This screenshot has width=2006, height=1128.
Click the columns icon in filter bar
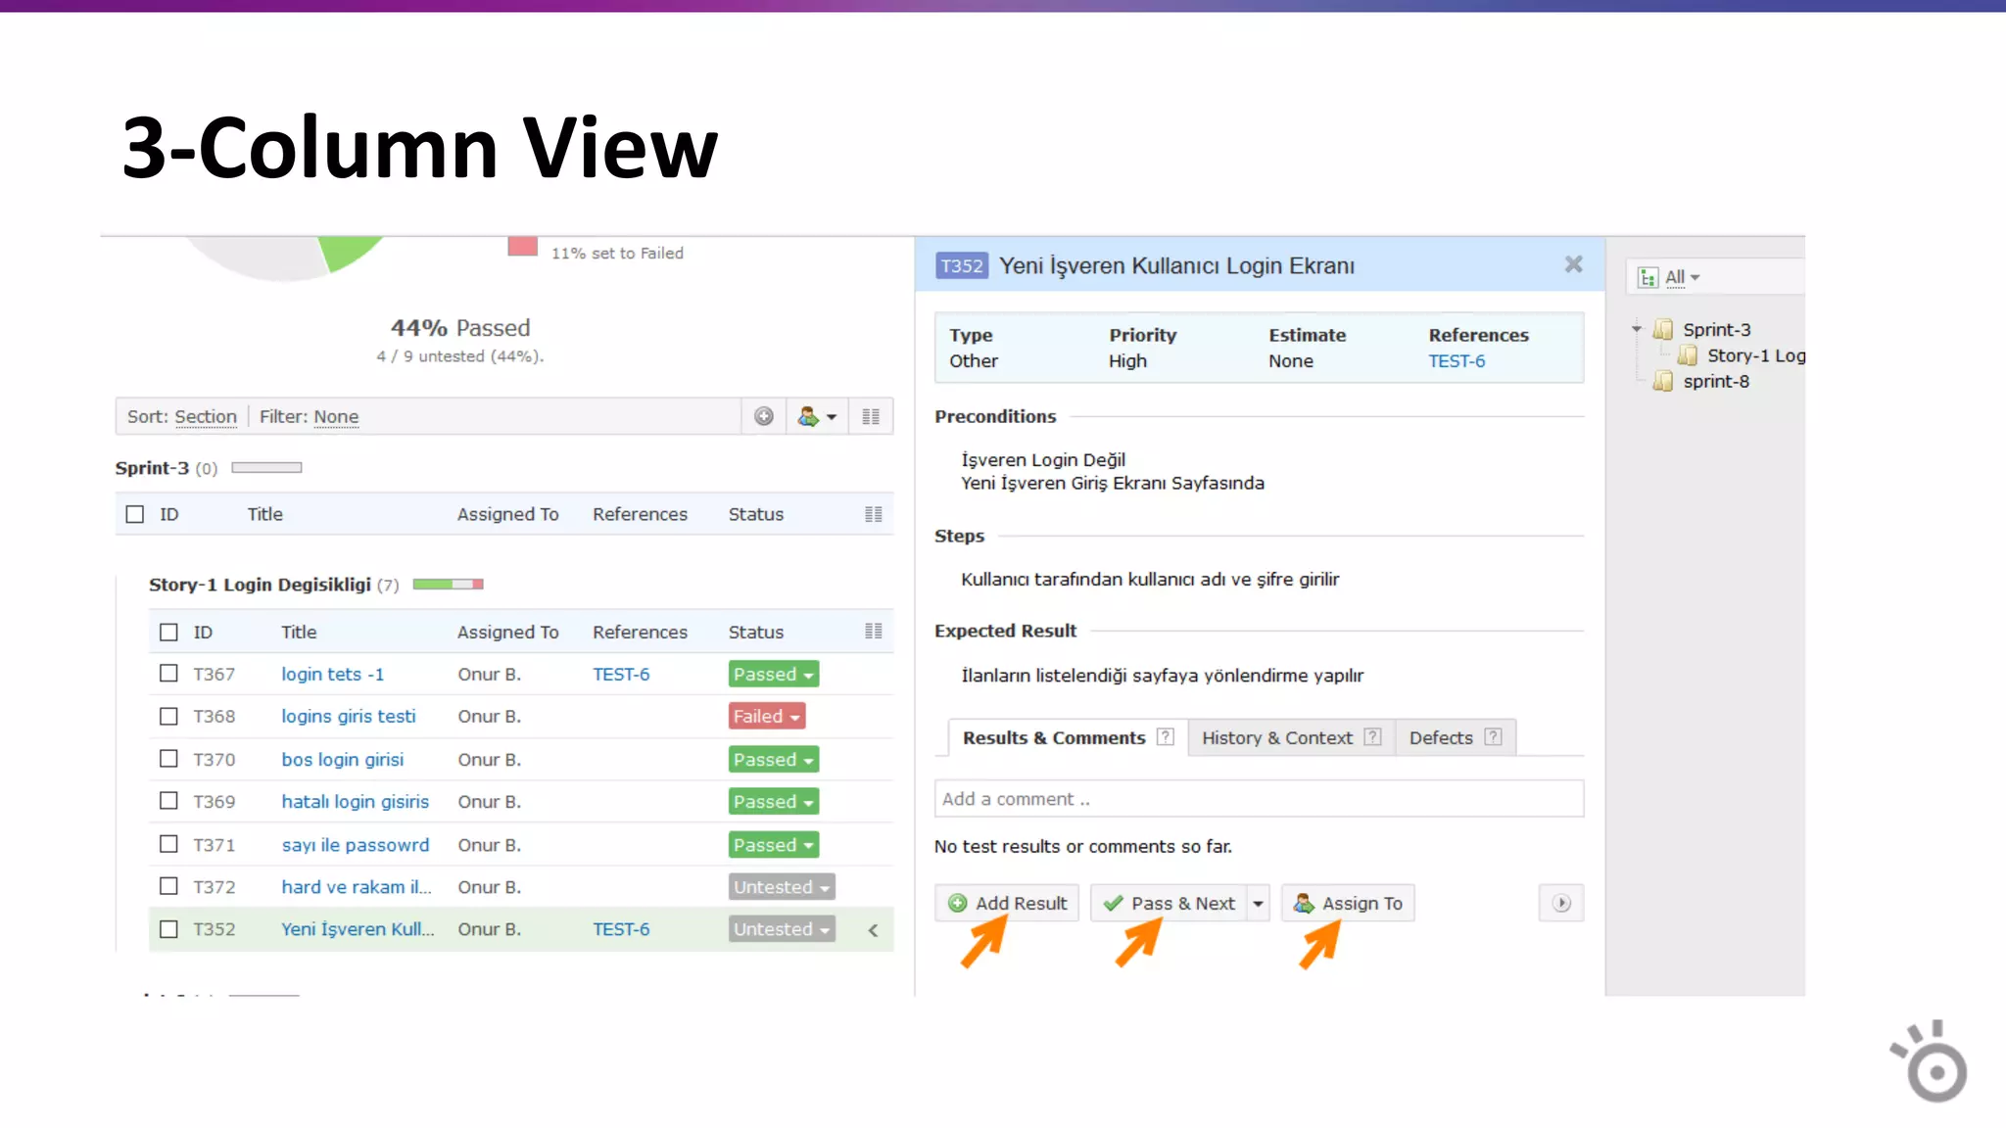(870, 417)
